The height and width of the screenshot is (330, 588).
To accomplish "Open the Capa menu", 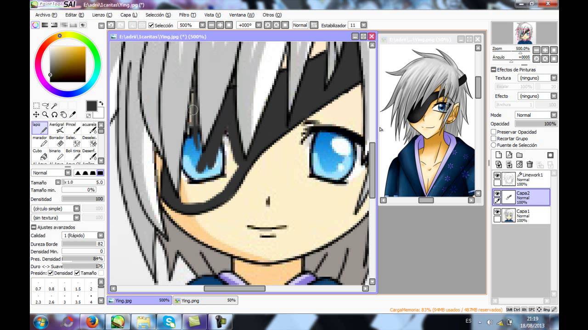I will click(x=129, y=15).
